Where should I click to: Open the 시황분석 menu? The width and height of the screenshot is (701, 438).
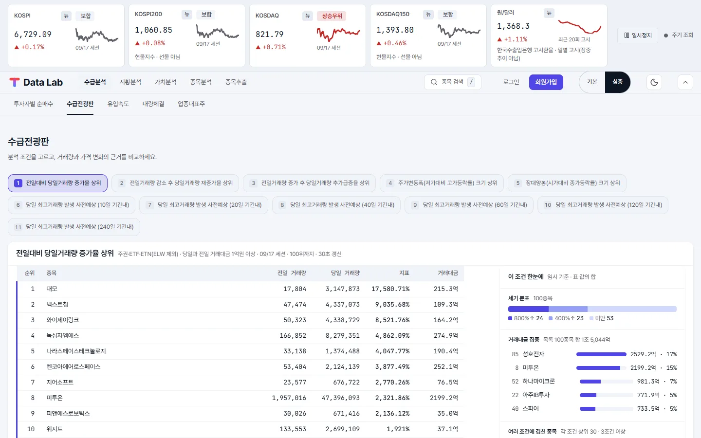[x=130, y=82]
